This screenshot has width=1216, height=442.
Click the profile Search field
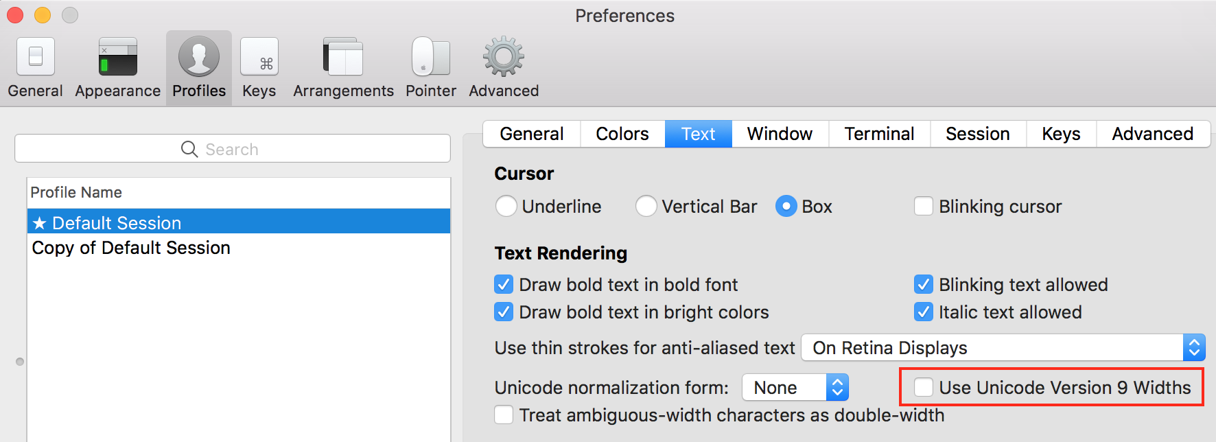[233, 149]
